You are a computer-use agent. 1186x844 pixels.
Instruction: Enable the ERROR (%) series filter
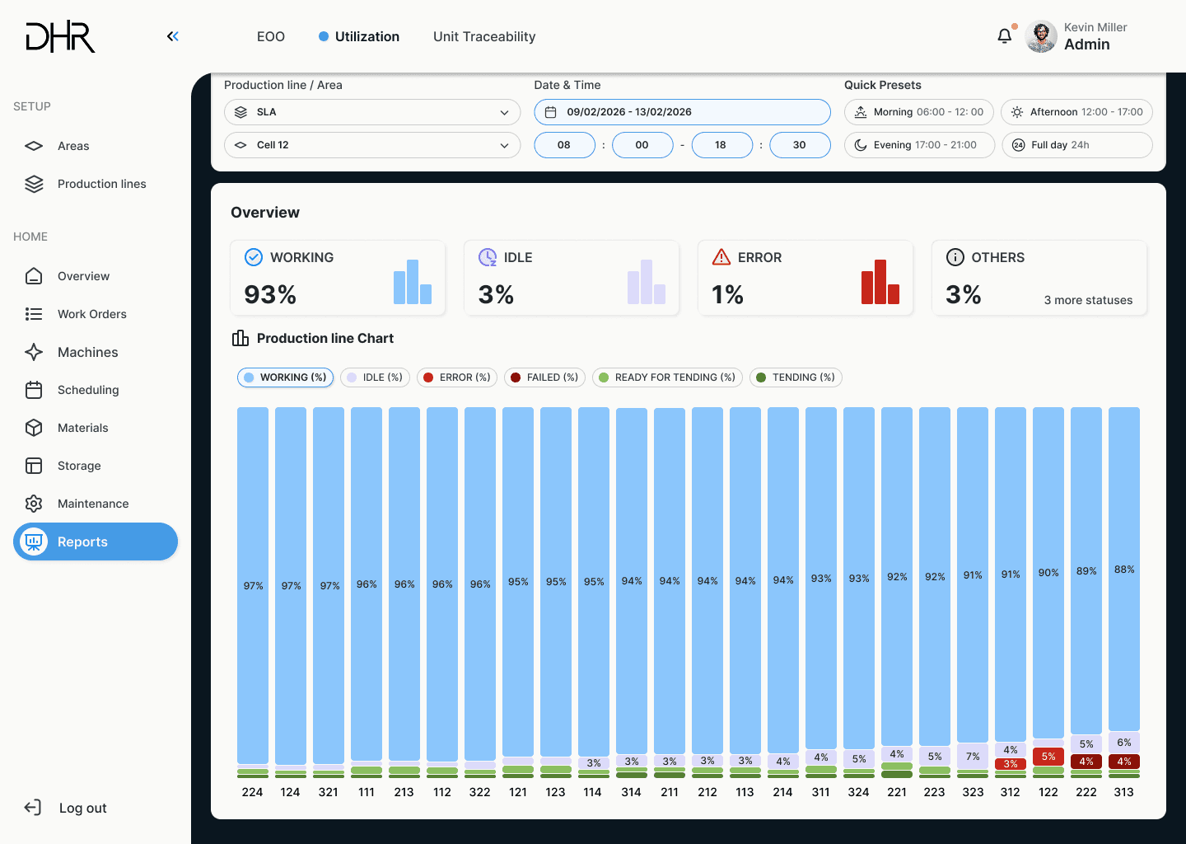456,377
